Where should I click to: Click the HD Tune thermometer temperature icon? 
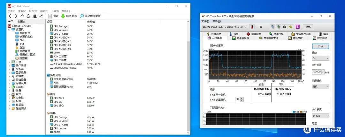pos(252,27)
